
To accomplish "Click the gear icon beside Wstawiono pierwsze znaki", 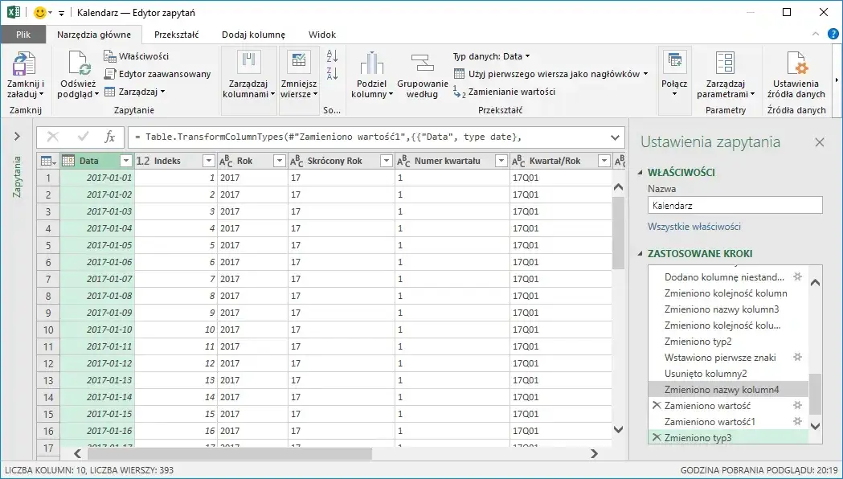I will (x=797, y=357).
